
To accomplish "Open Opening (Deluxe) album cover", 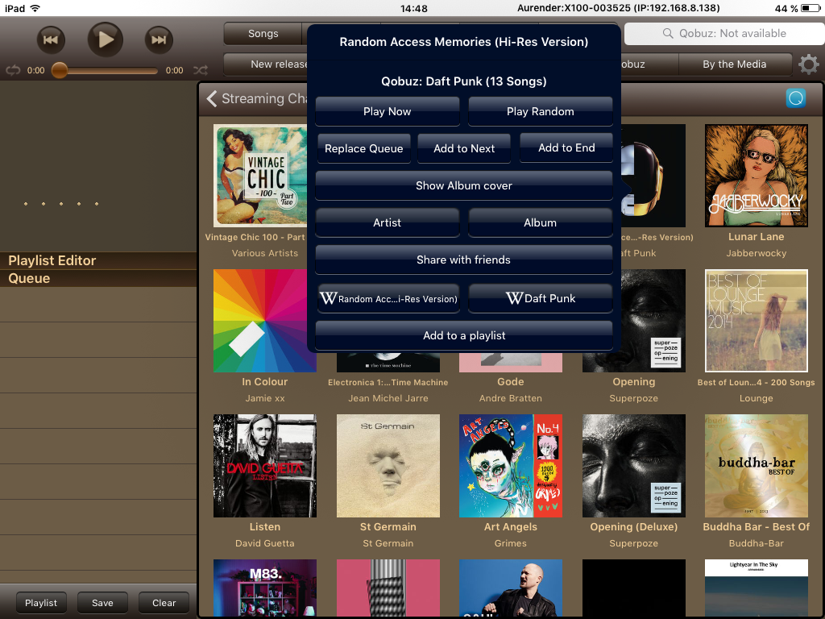I will click(x=633, y=466).
